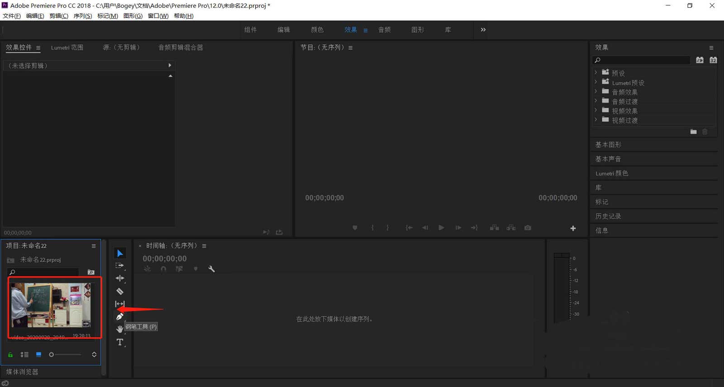Toggle 32-bit color effects filter
The height and width of the screenshot is (387, 724).
click(x=713, y=60)
